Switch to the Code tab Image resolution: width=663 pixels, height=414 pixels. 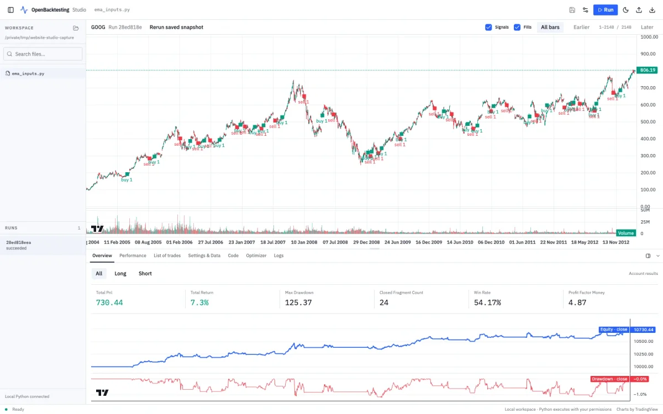(233, 256)
